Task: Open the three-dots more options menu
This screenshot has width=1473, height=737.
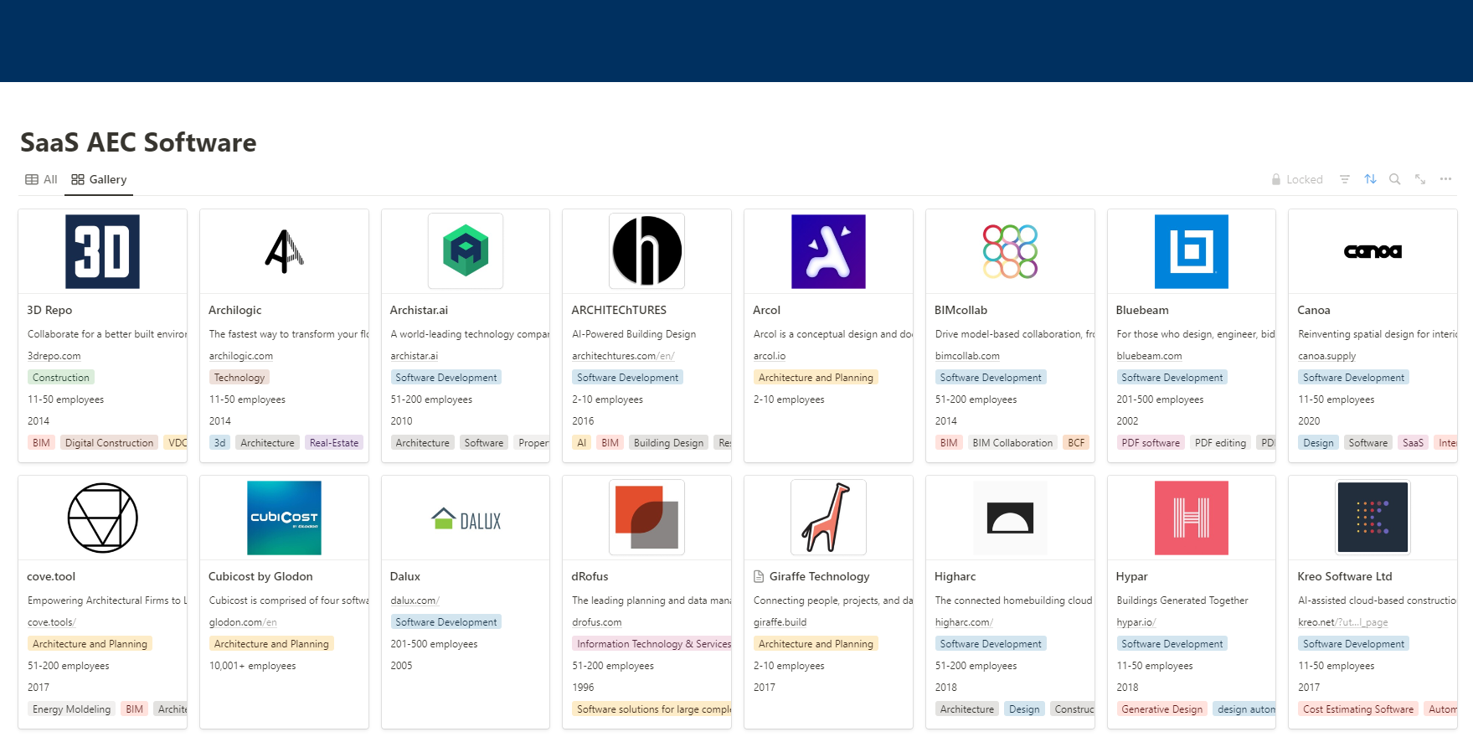Action: coord(1445,179)
